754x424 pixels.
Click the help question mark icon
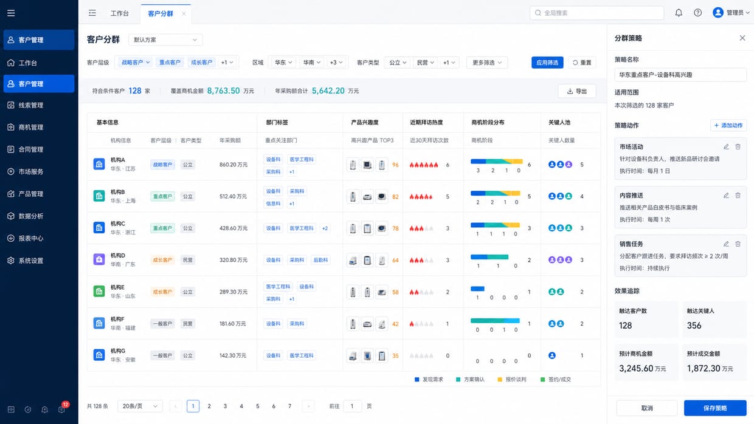click(x=697, y=13)
